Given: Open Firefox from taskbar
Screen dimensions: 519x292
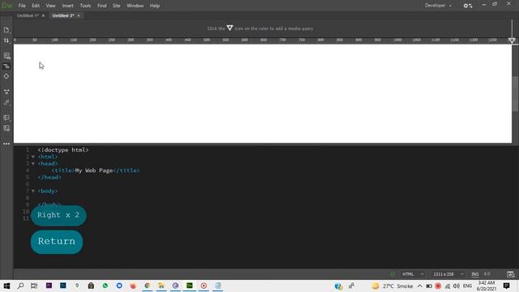Looking at the screenshot, I should (133, 286).
